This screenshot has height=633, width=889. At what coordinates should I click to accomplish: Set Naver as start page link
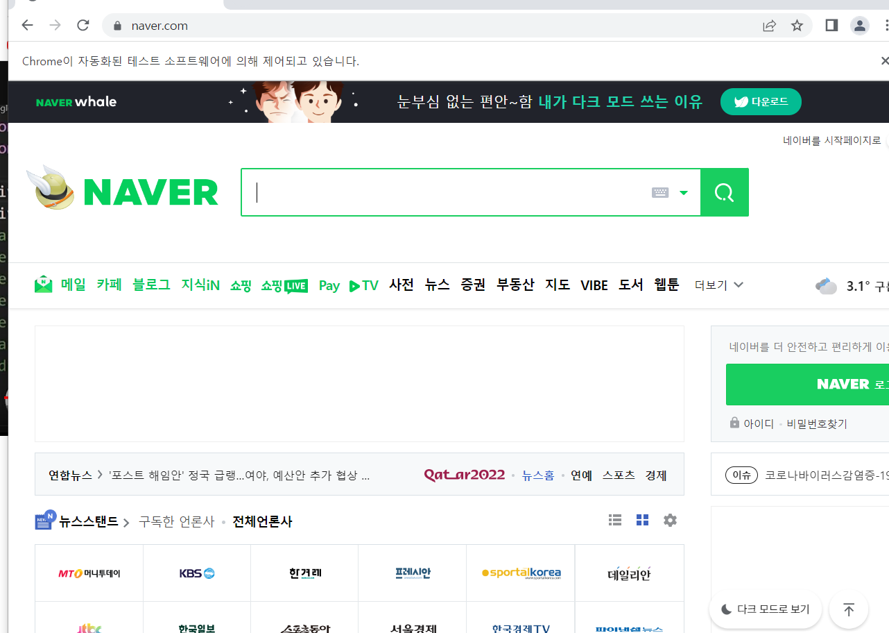point(832,140)
